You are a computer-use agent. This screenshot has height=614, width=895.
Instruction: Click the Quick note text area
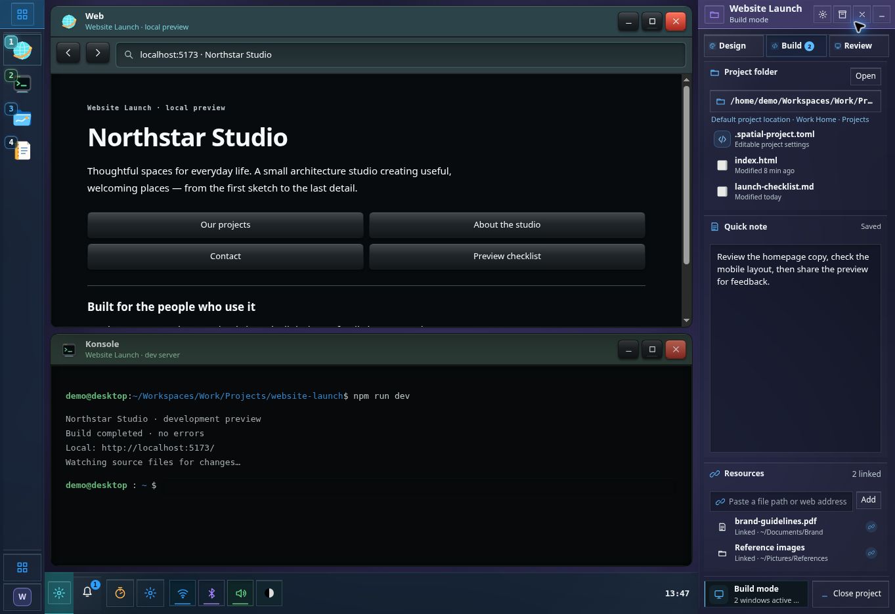(x=795, y=348)
